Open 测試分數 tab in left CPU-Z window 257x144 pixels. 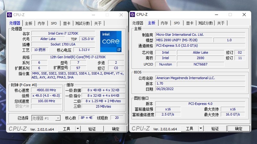pos(82,23)
